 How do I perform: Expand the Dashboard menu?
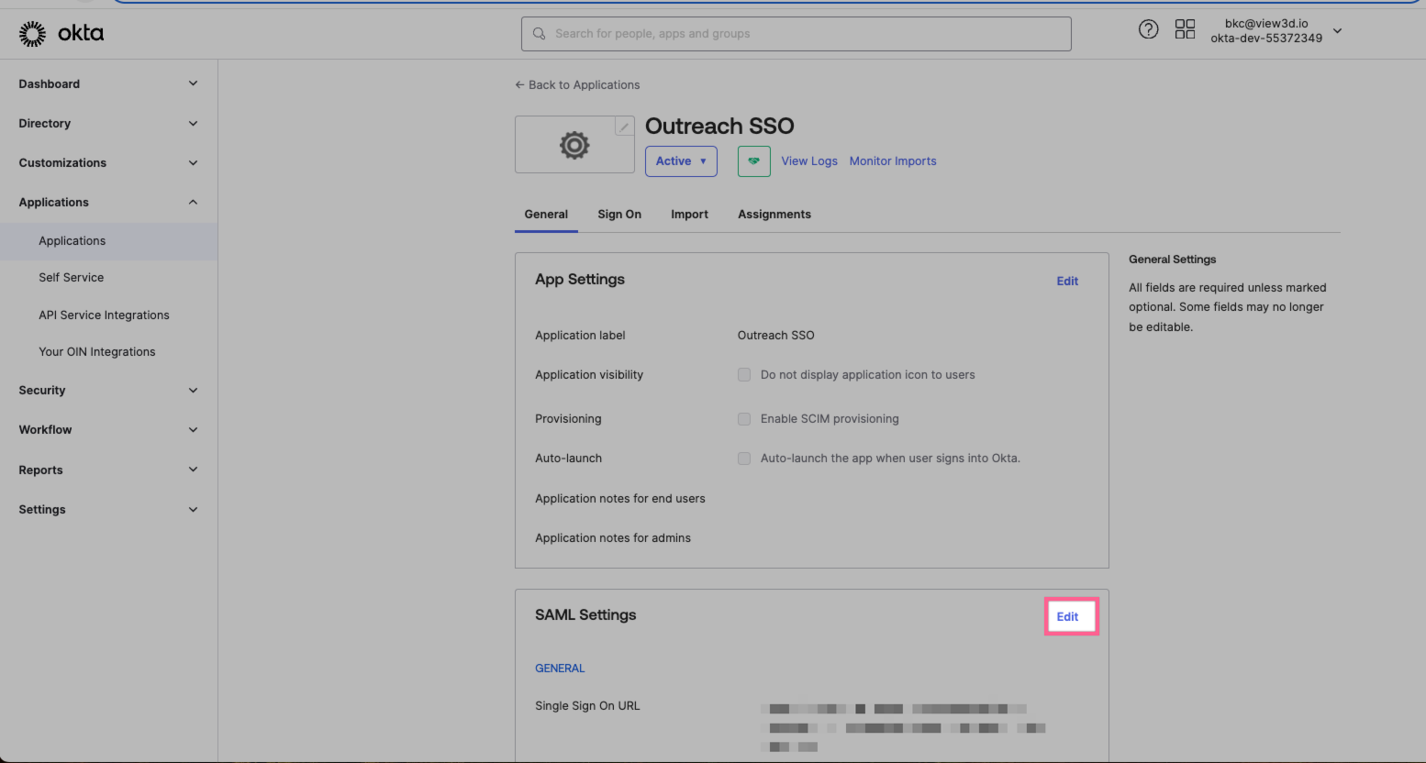(108, 84)
